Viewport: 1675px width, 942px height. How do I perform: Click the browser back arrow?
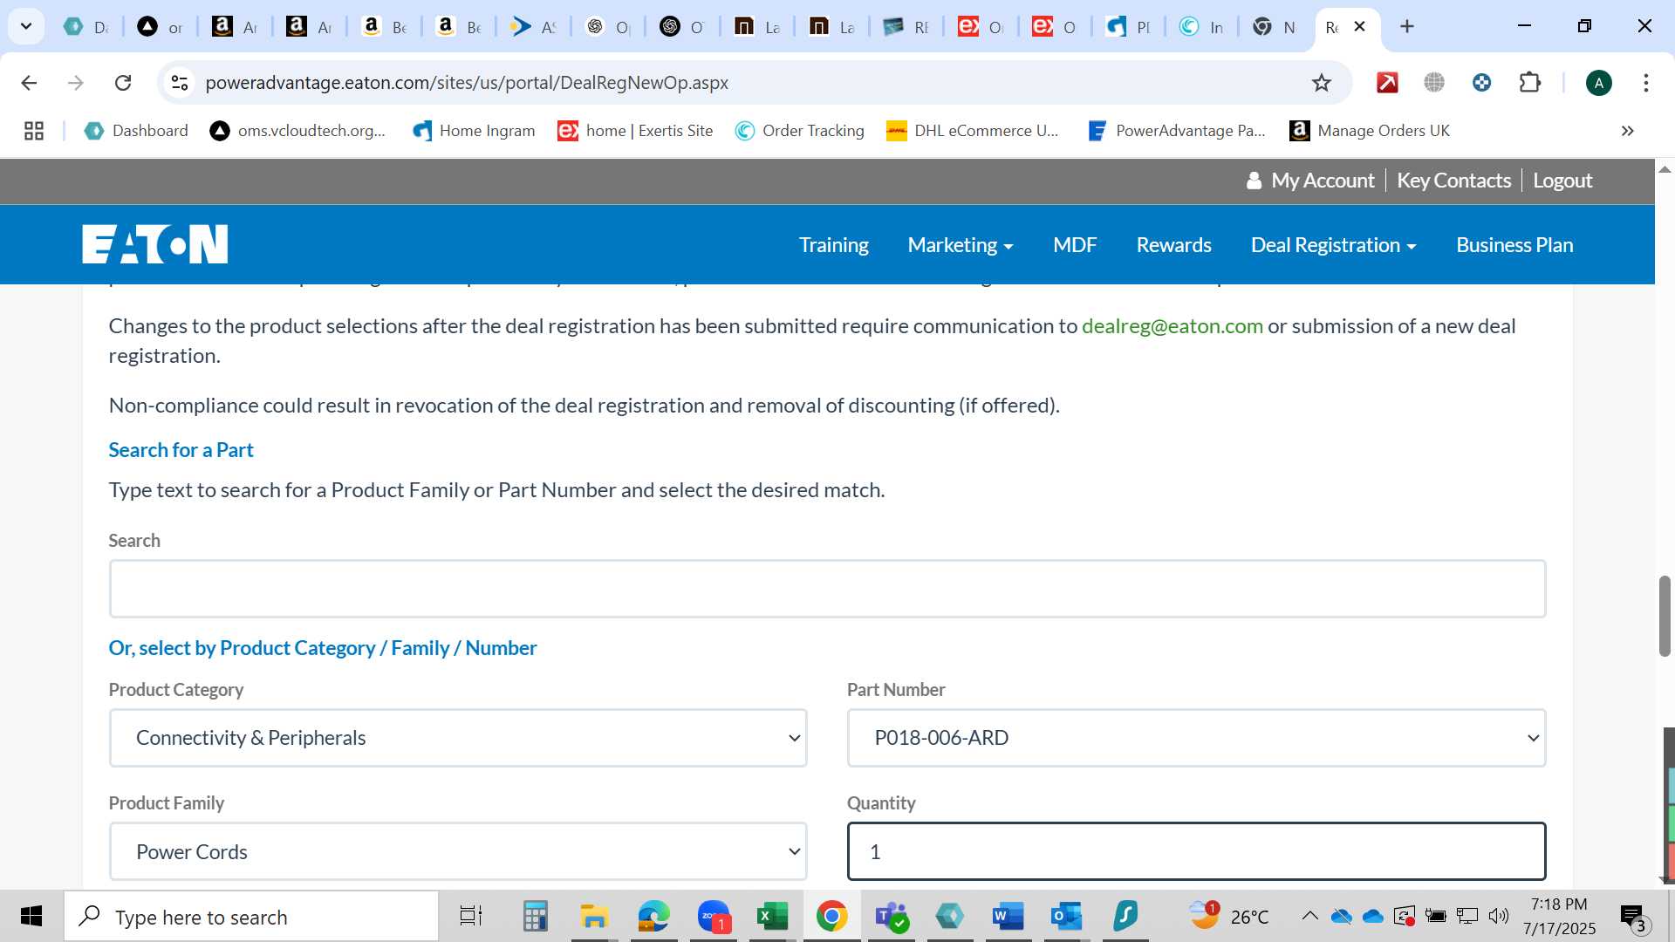[29, 83]
